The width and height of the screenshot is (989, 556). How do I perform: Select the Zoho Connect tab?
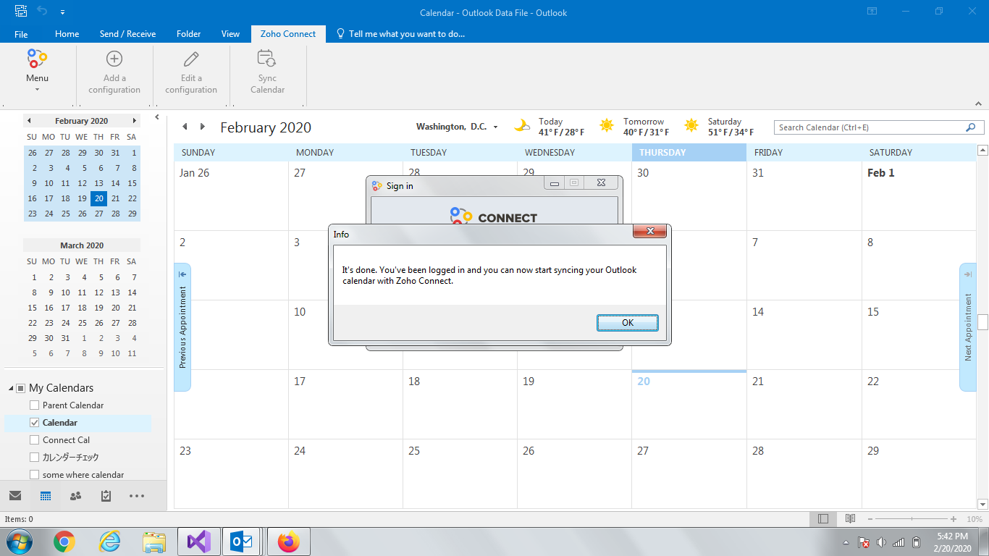288,34
